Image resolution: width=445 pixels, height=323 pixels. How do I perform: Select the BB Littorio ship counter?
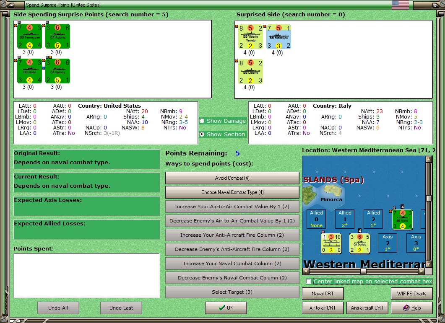coord(250,72)
